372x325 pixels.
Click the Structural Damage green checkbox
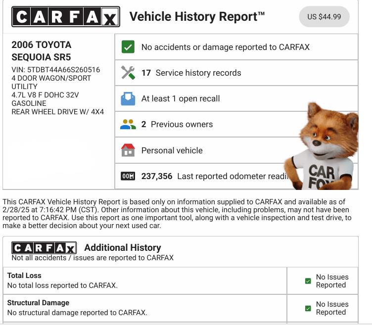(308, 308)
